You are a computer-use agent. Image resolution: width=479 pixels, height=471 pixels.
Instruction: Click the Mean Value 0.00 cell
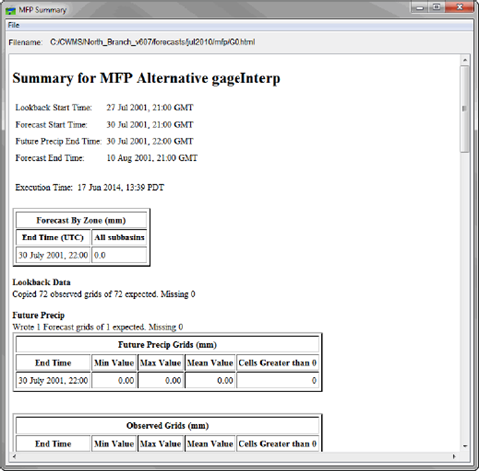(210, 380)
